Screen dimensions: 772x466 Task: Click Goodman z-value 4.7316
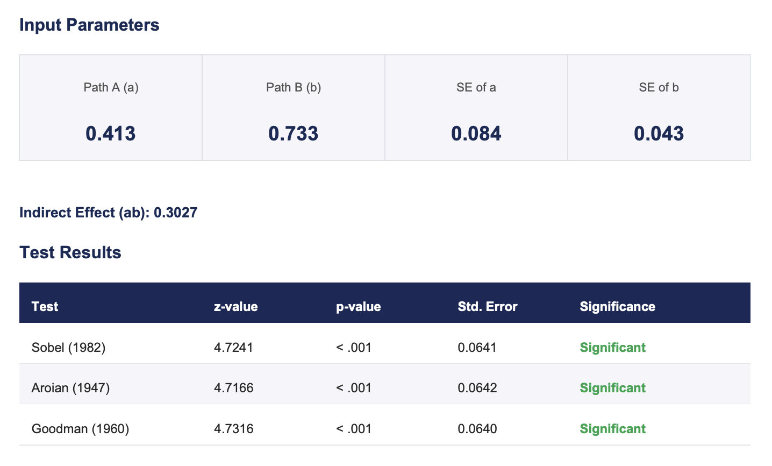[x=233, y=429]
